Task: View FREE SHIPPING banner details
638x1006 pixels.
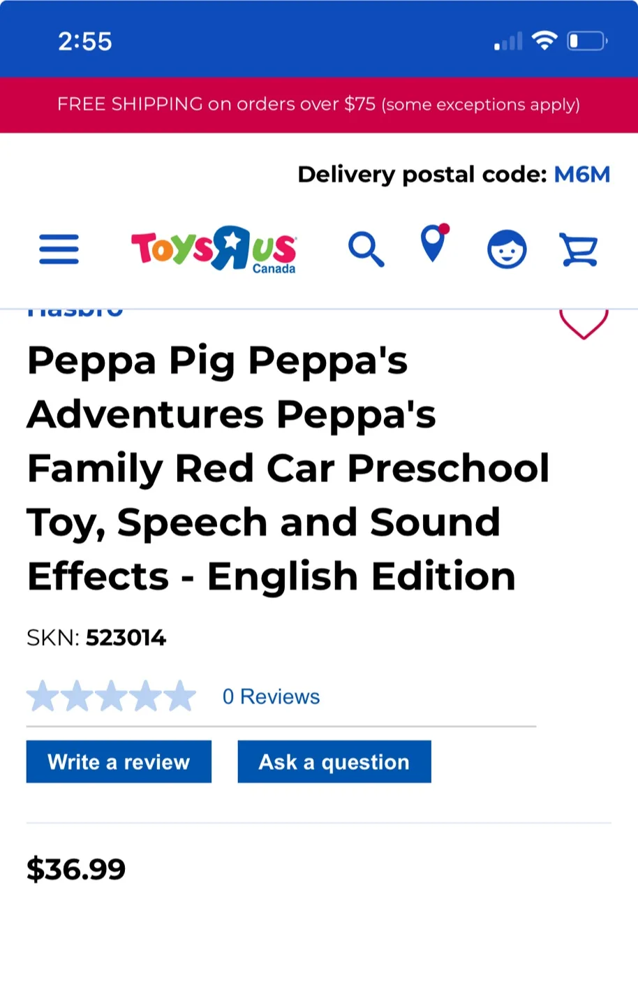Action: [x=319, y=105]
